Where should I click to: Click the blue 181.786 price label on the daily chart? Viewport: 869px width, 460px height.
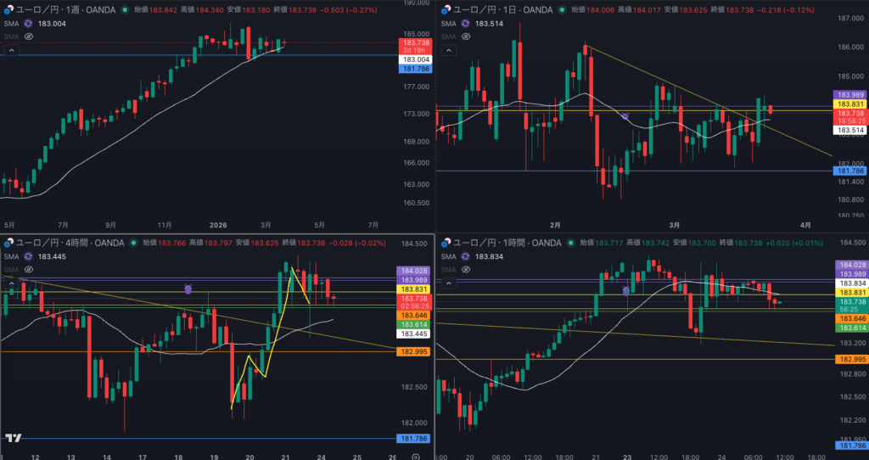(x=850, y=171)
